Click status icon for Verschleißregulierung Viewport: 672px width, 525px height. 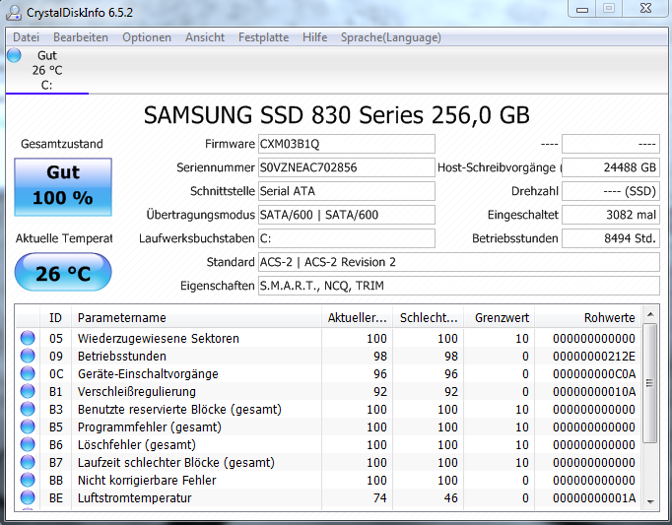tap(28, 391)
